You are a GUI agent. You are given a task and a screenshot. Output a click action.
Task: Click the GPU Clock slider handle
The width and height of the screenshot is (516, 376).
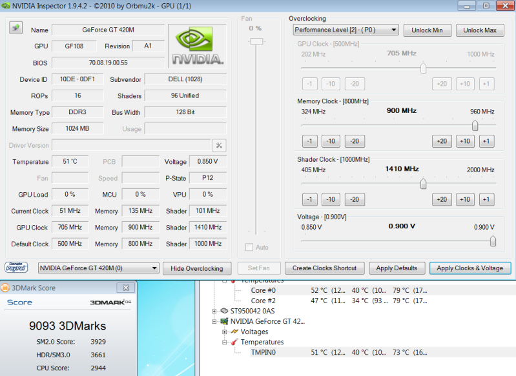pyautogui.click(x=423, y=68)
